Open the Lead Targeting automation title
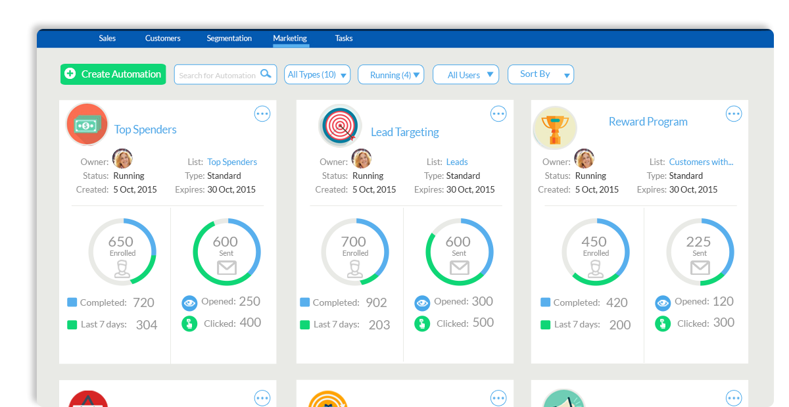 405,132
